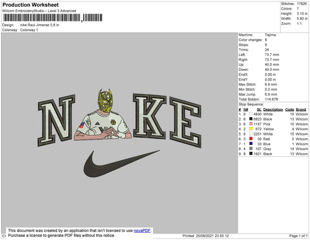Select the blue color swatch in stop sequence
Screen dimensions: 310x240
tap(251, 144)
